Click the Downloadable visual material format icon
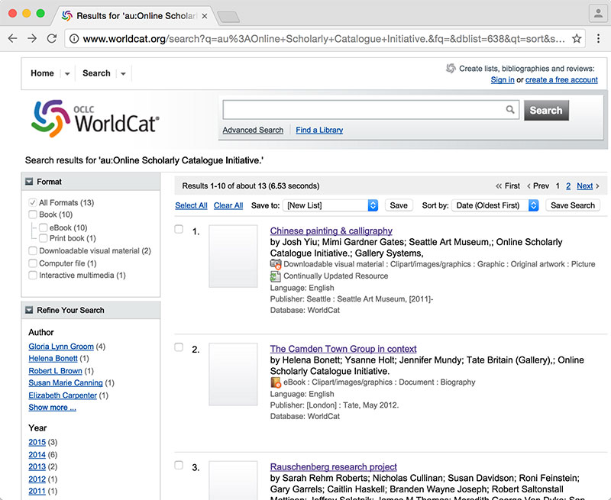The height and width of the screenshot is (500, 611). (276, 264)
